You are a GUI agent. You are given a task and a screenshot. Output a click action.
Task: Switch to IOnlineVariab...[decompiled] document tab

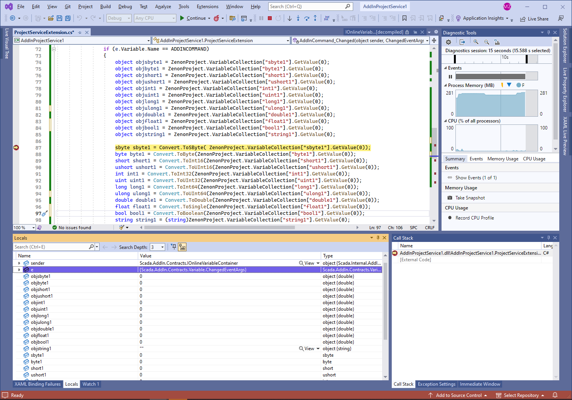374,32
